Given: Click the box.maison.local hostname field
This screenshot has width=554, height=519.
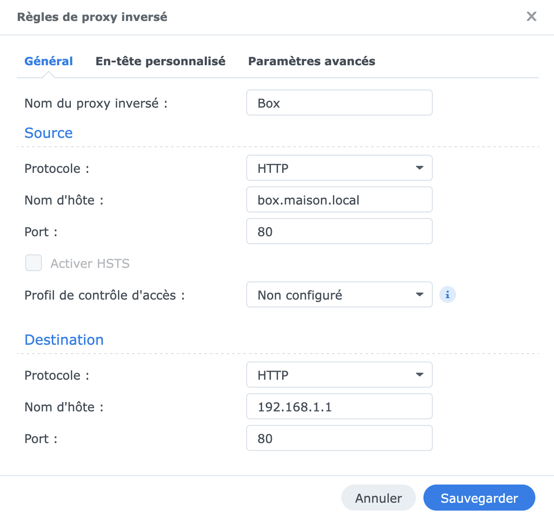Looking at the screenshot, I should click(x=339, y=200).
